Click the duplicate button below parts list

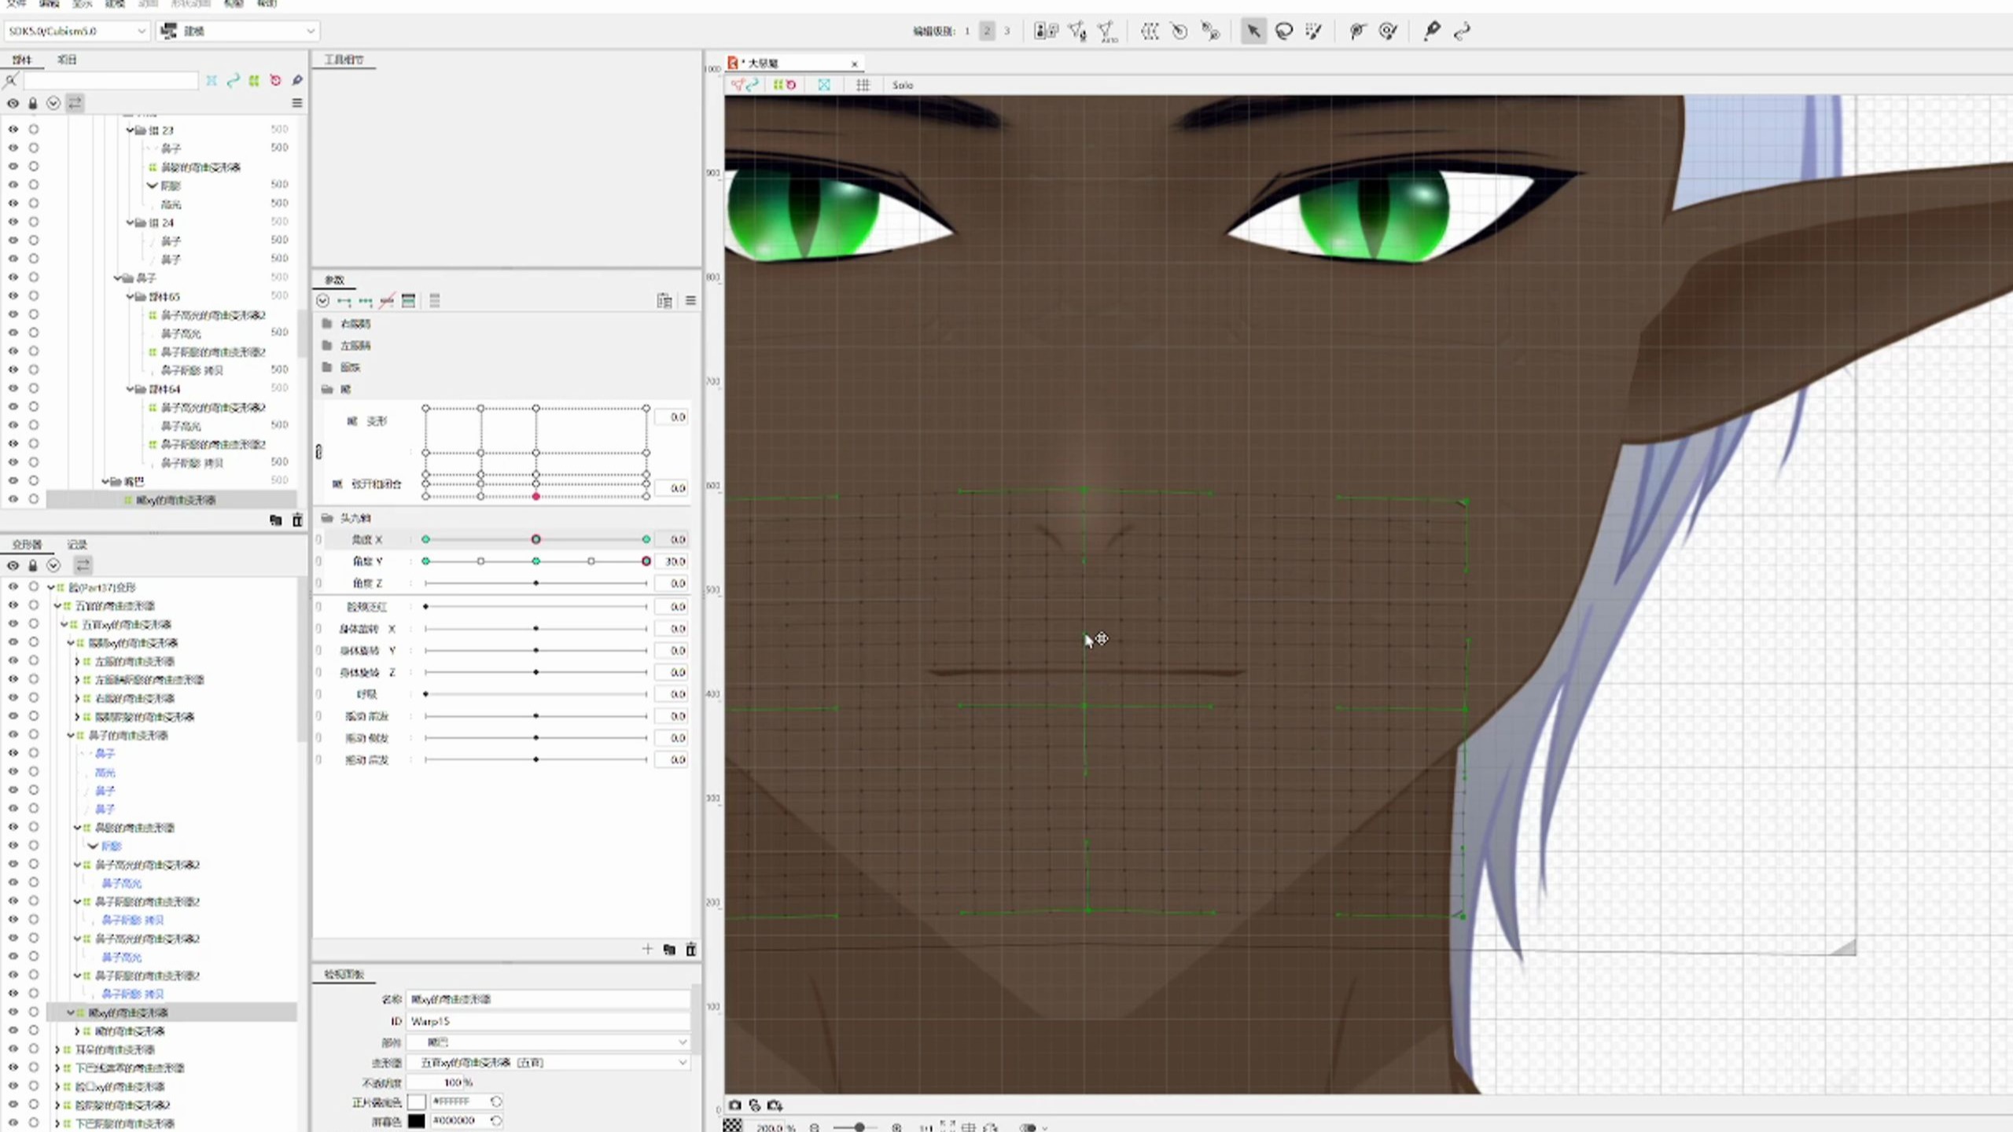click(x=275, y=520)
